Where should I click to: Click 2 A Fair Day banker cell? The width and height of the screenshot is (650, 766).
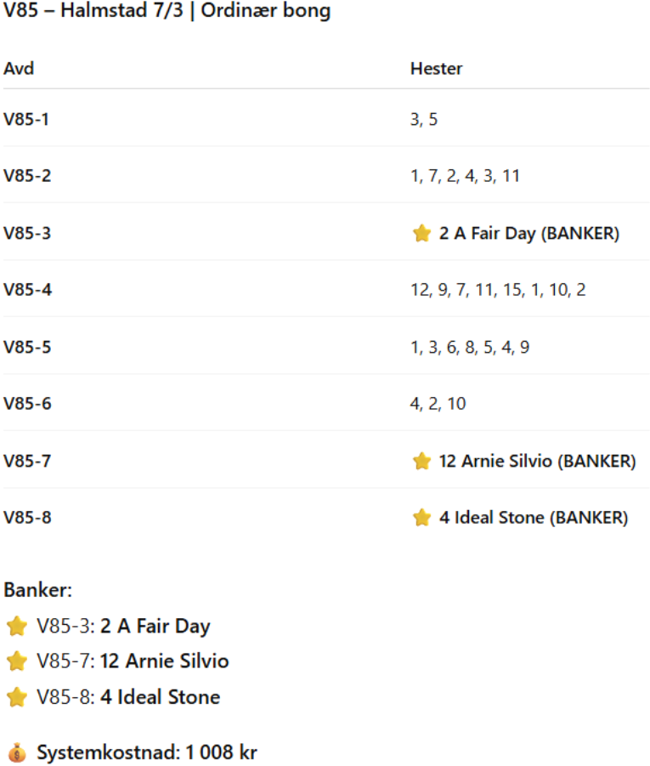[x=528, y=233]
